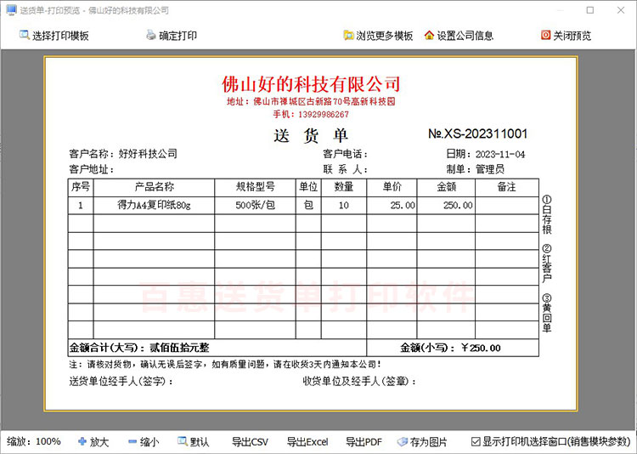Click the house icon for 设置公司信息
Screen dimensions: 637x454
pos(429,36)
